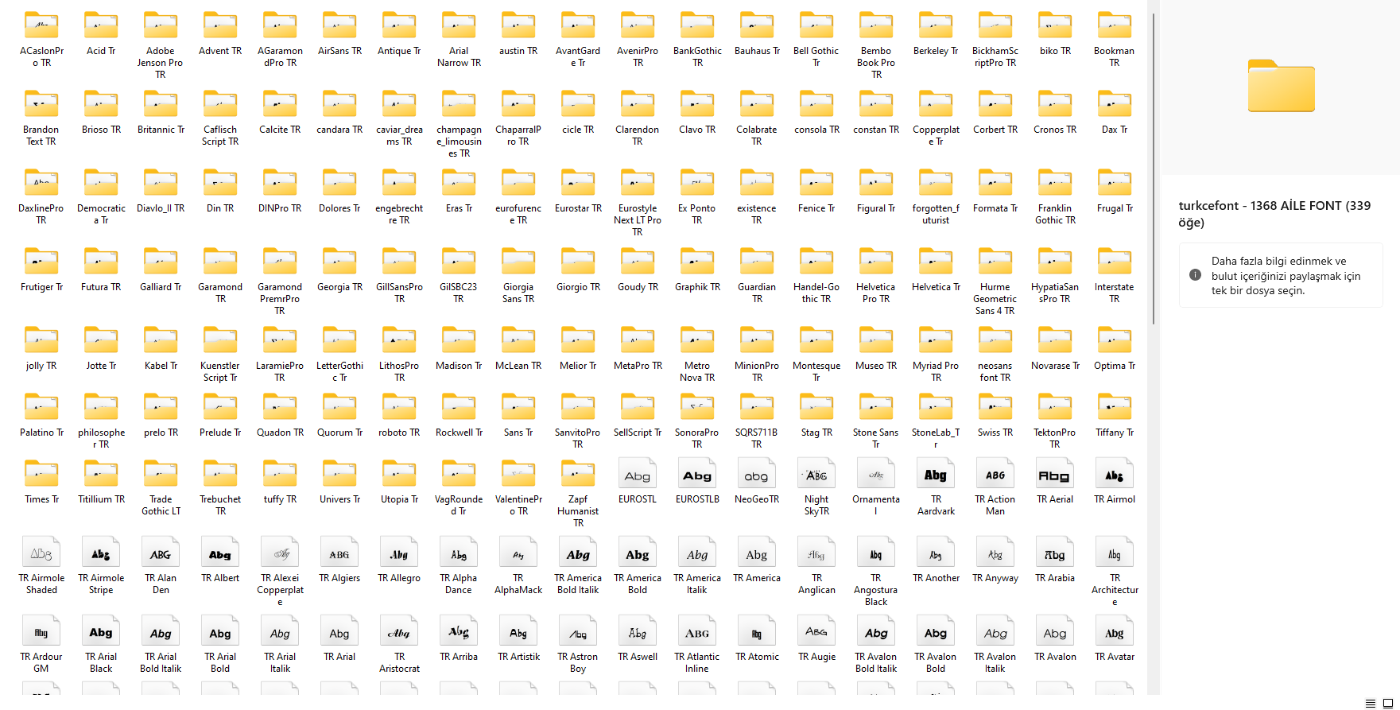Click the "VagRounded Tr" folder name
This screenshot has height=710, width=1400.
coord(459,505)
